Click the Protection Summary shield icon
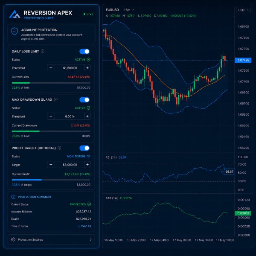This screenshot has width=256, height=256. coord(13,197)
